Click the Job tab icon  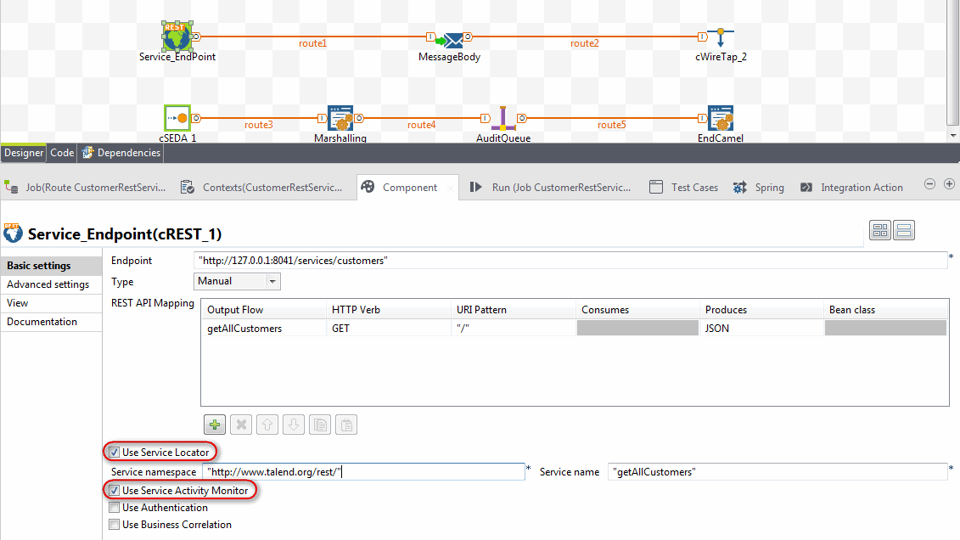tap(11, 187)
